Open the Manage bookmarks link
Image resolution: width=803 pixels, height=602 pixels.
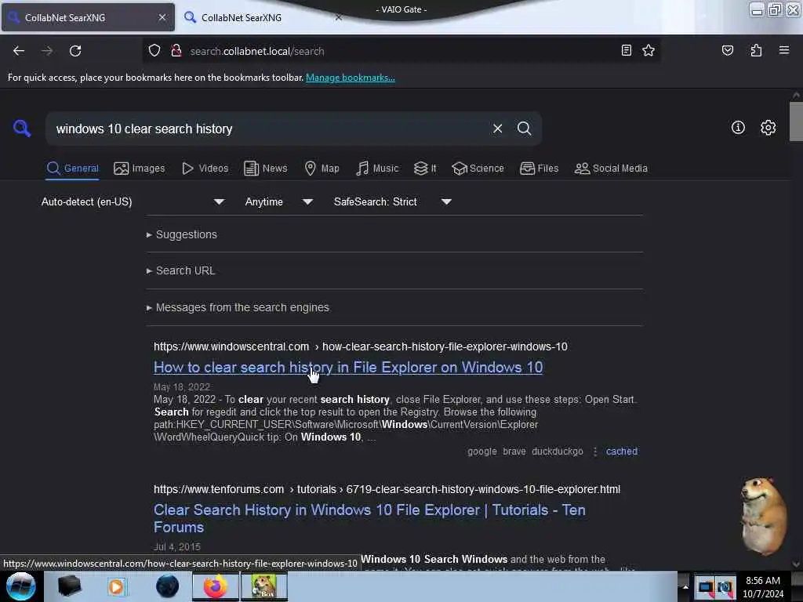coord(351,78)
